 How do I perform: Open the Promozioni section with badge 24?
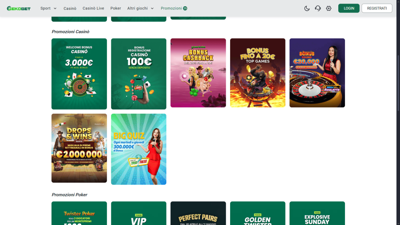[x=174, y=8]
